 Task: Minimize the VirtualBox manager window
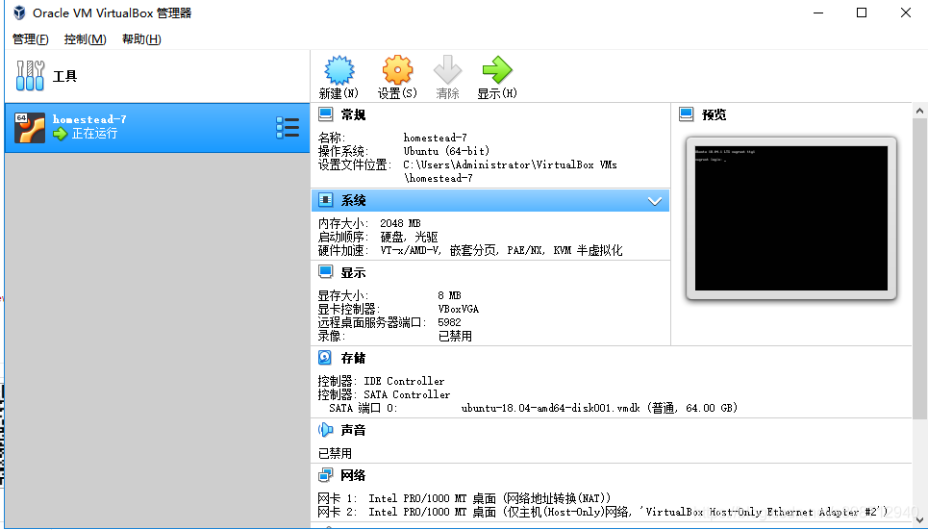tap(818, 13)
